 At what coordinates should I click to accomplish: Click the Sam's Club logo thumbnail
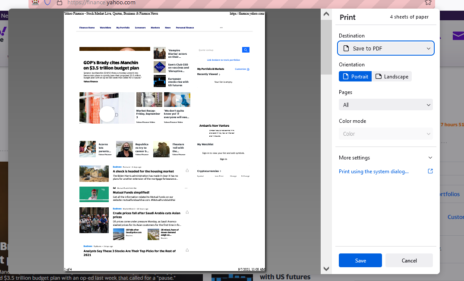tap(160, 67)
